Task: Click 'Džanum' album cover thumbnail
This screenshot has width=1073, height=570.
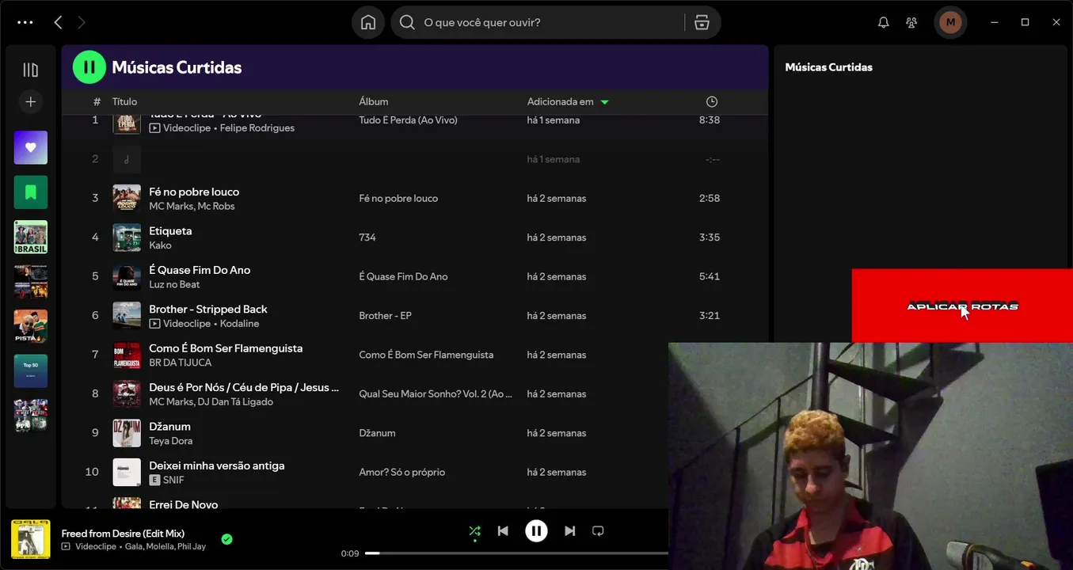Action: click(127, 433)
